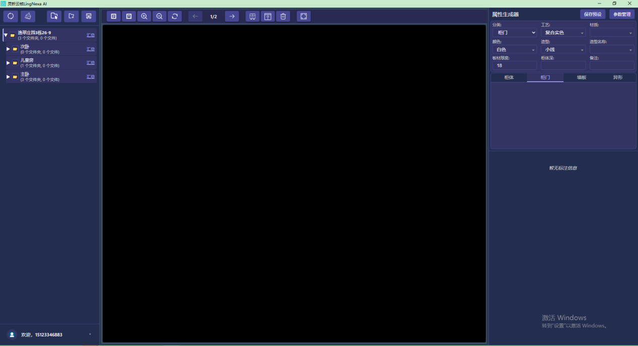Select the 主卧 folder row
The height and width of the screenshot is (346, 638).
[x=51, y=76]
